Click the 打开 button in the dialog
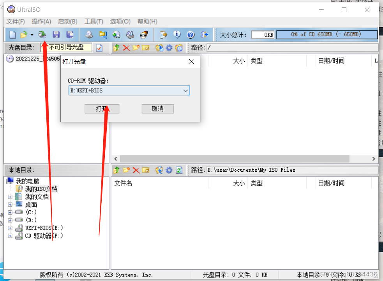This screenshot has width=383, height=281. [x=102, y=108]
